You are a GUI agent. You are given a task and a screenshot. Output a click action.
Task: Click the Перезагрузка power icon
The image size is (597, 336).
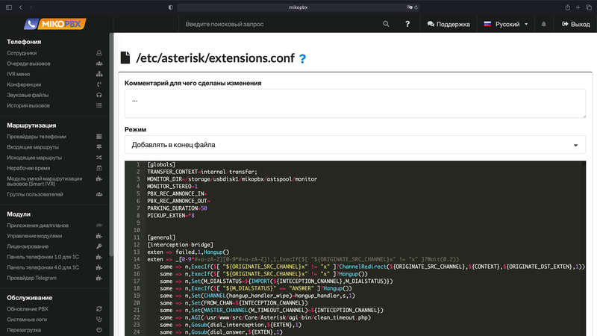pyautogui.click(x=99, y=330)
